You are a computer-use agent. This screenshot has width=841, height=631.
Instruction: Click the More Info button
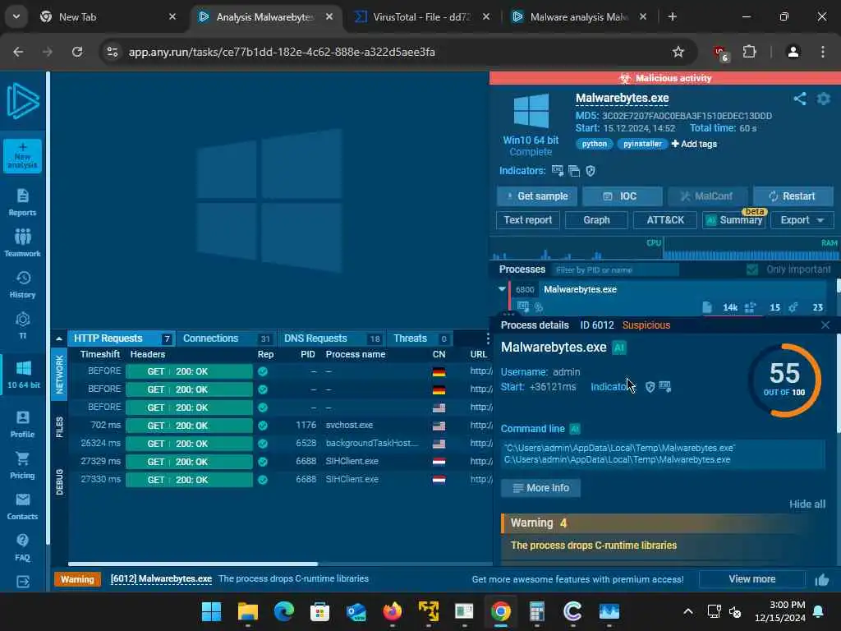click(x=540, y=488)
